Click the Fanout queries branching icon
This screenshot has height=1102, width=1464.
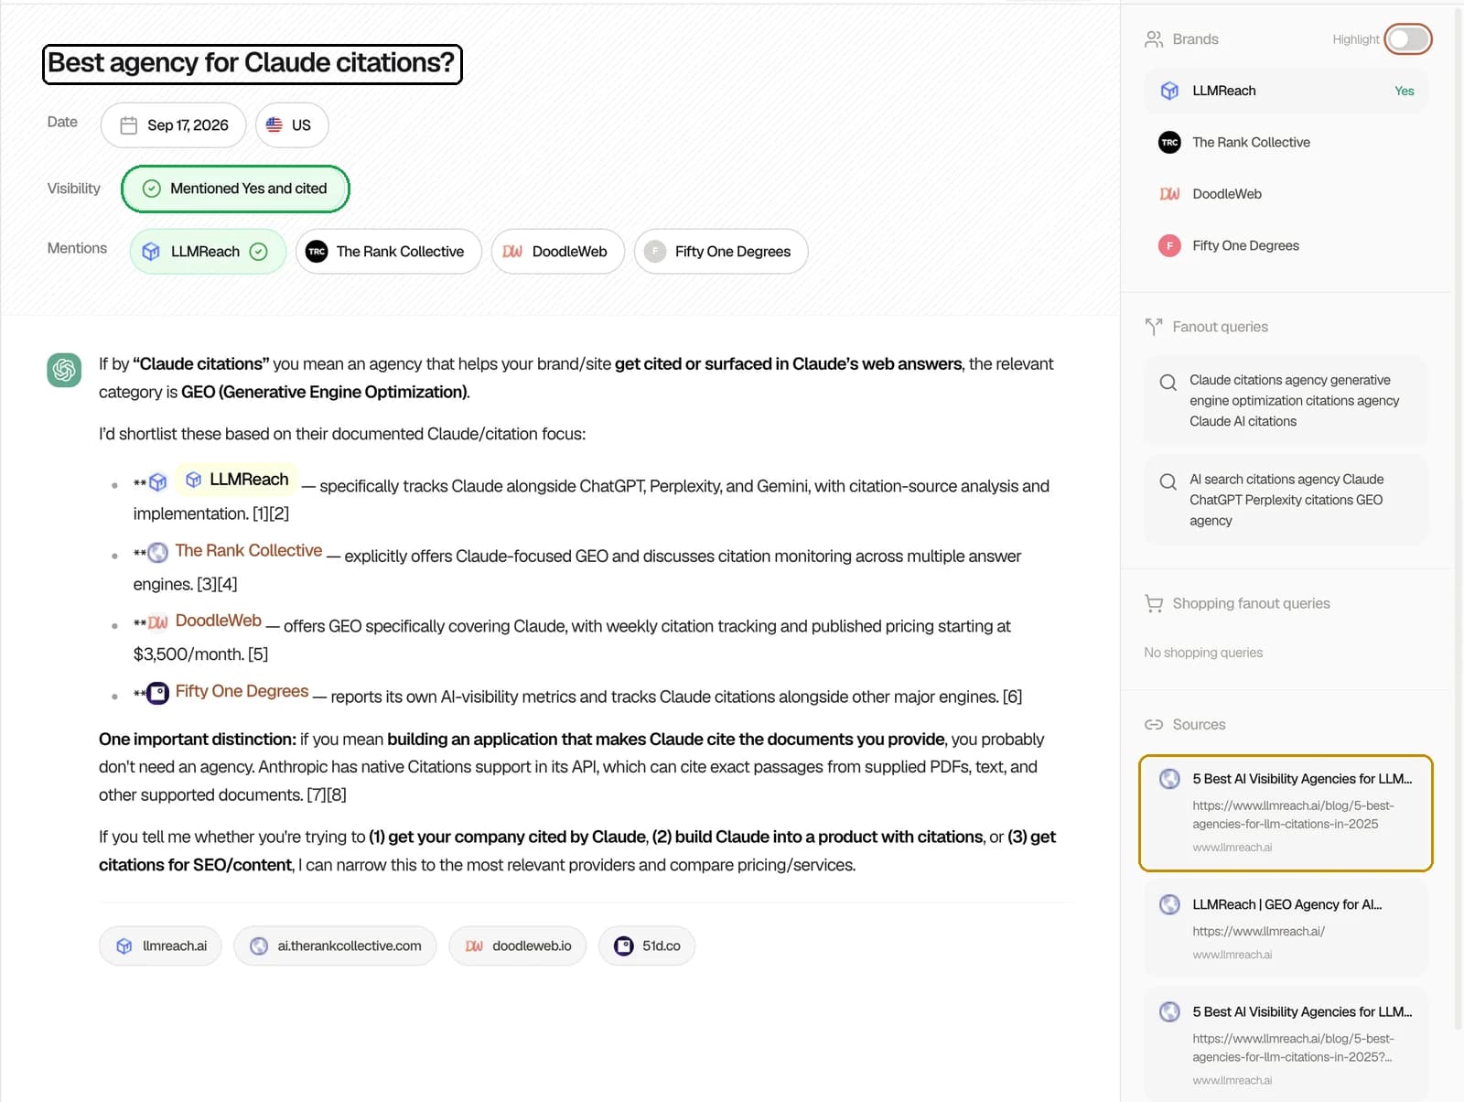coord(1154,327)
